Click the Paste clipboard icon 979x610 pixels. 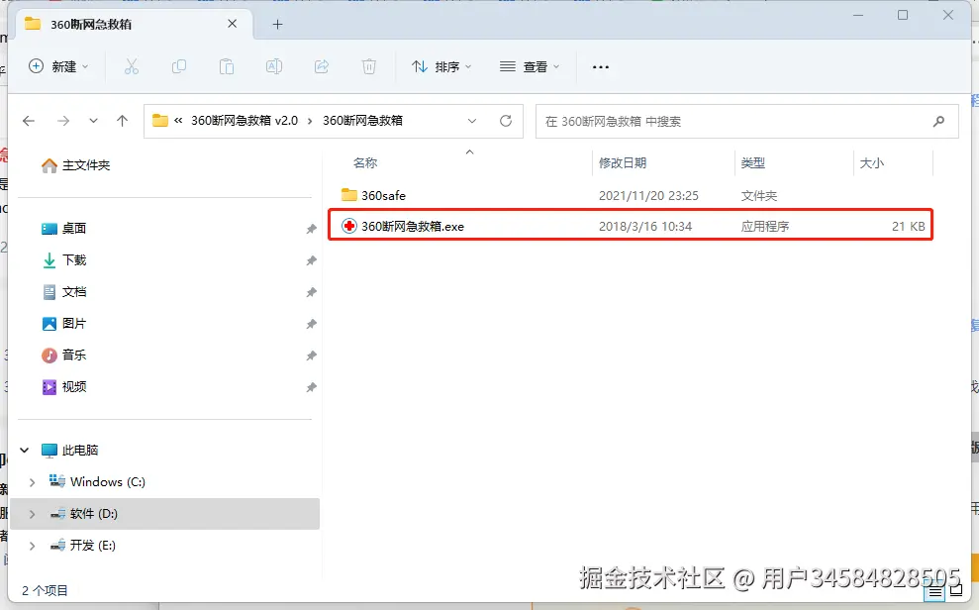tap(226, 66)
